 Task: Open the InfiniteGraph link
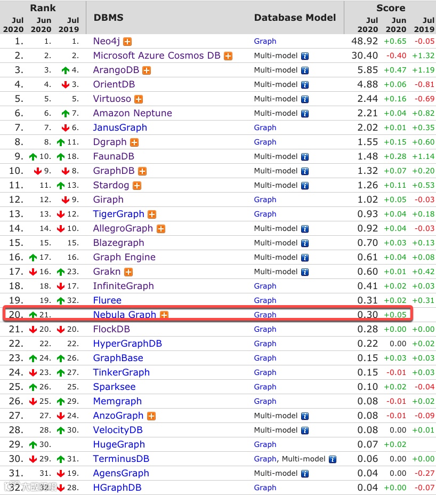124,286
